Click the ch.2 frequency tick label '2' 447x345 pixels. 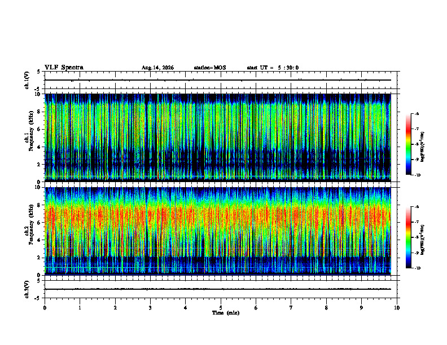40,258
